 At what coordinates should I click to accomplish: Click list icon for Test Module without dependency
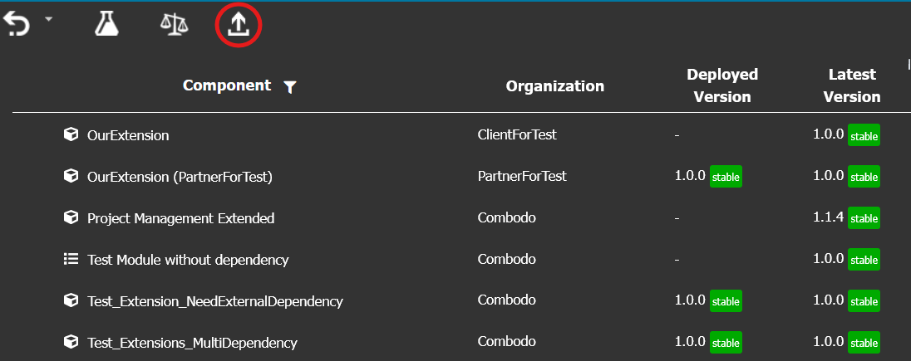coord(71,260)
